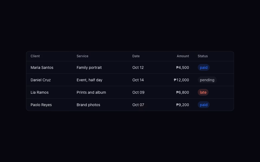Click the late badge for Lia Ramos
The height and width of the screenshot is (162, 260).
[203, 92]
